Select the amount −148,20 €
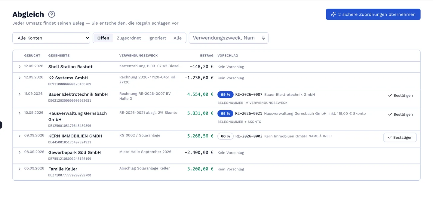The image size is (433, 199). point(201,66)
